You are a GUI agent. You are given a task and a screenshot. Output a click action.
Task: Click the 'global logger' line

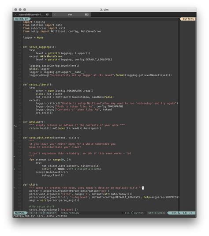(39, 69)
